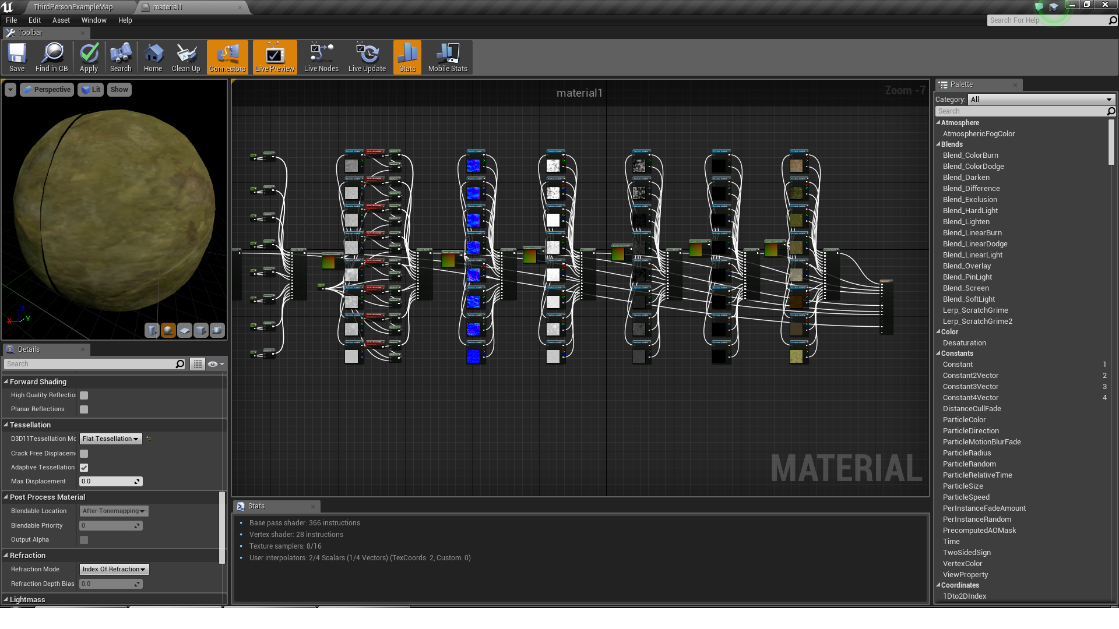Enable Planar Reflections checkbox
1119x629 pixels.
(84, 409)
